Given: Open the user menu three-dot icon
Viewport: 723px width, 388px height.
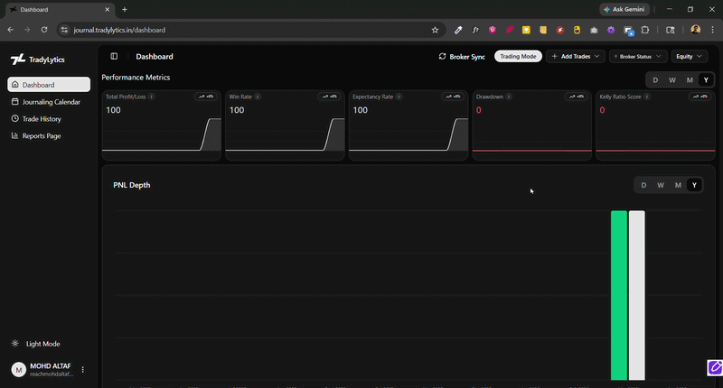Looking at the screenshot, I should (x=83, y=369).
